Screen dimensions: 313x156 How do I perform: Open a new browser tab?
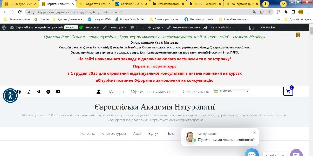265,4
